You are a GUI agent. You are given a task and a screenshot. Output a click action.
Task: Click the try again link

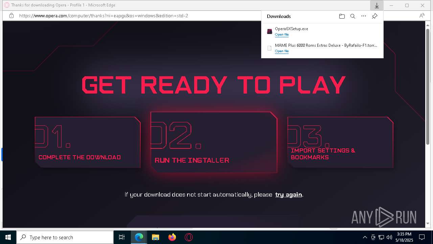289,195
